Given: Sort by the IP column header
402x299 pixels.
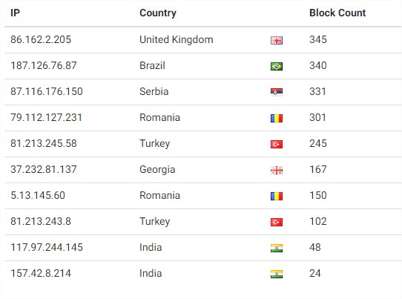Looking at the screenshot, I should [x=15, y=13].
